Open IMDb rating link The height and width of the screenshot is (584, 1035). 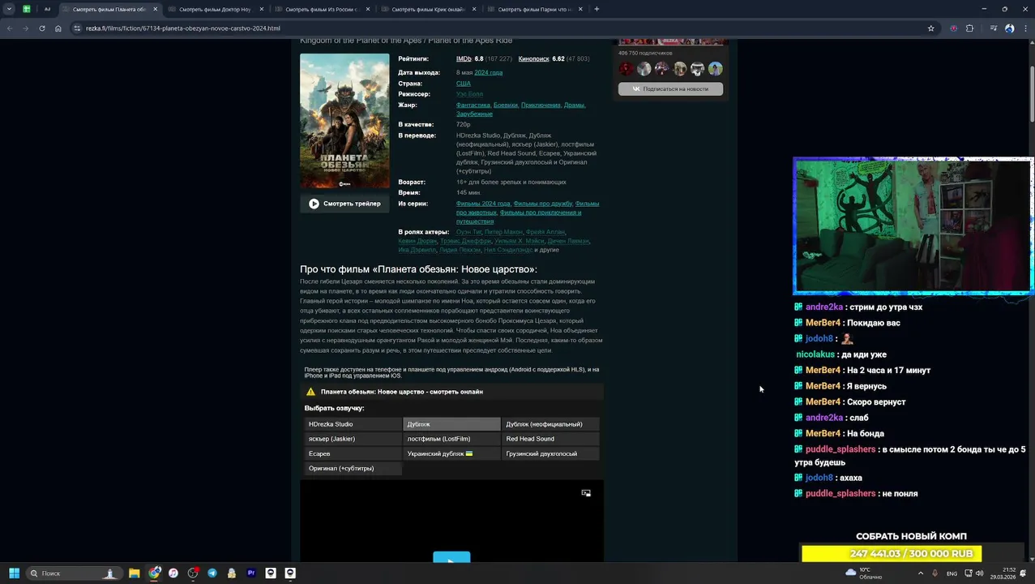464,59
